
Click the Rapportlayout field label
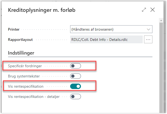(20, 40)
